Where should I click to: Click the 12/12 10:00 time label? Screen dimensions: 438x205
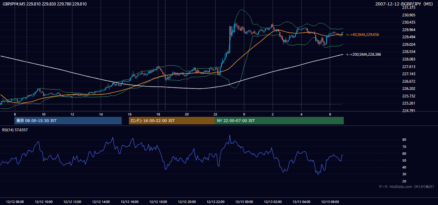coord(44,202)
